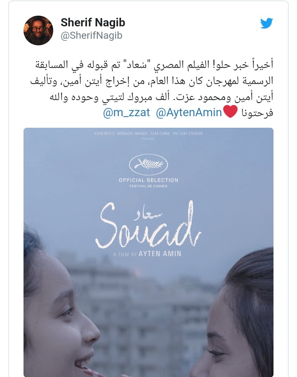This screenshot has height=377, width=297.
Task: Click the Twitter bird logo icon
Action: pos(266,23)
